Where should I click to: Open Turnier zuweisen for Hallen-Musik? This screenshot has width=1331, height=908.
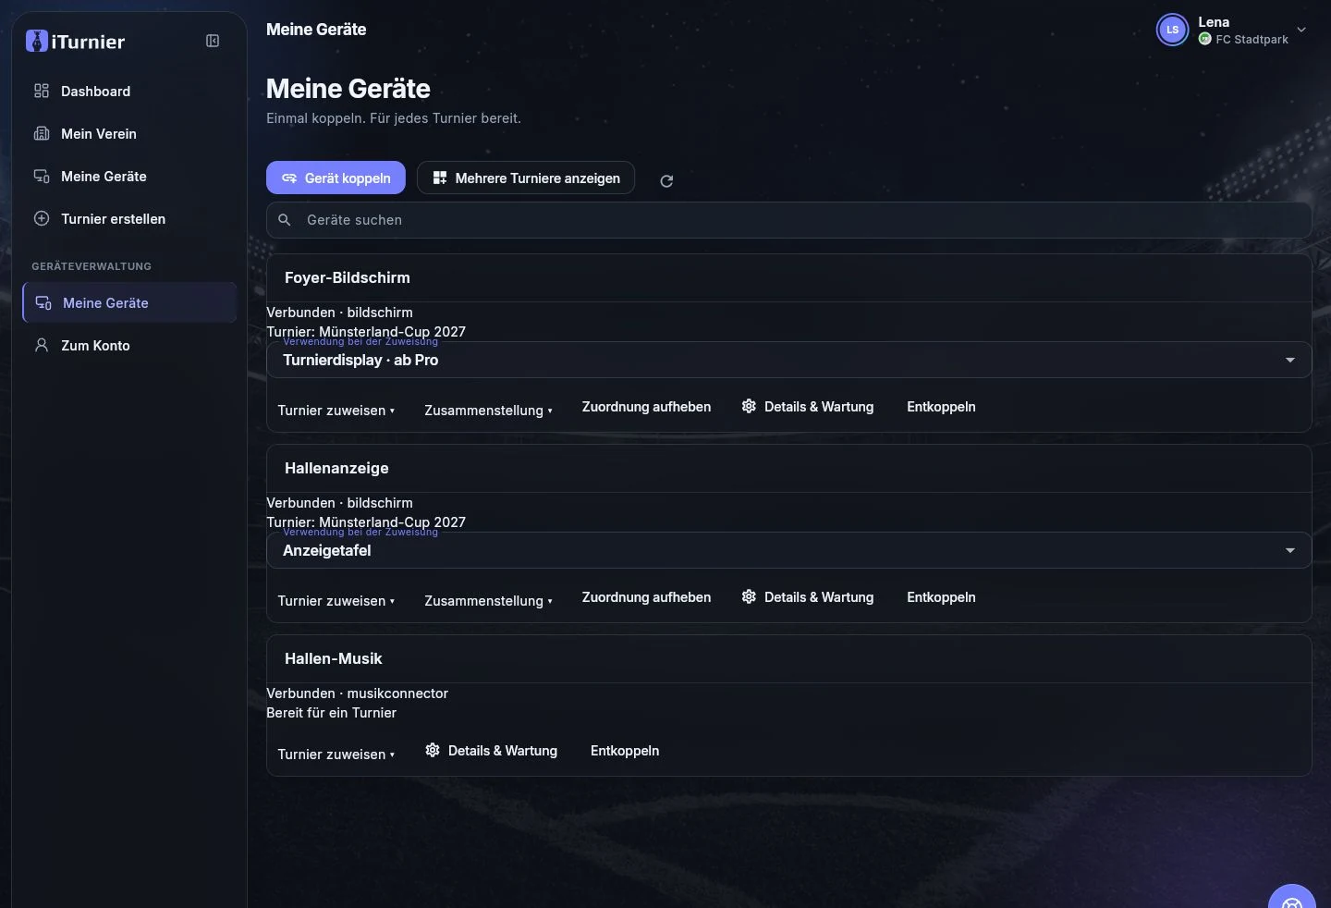pyautogui.click(x=336, y=754)
